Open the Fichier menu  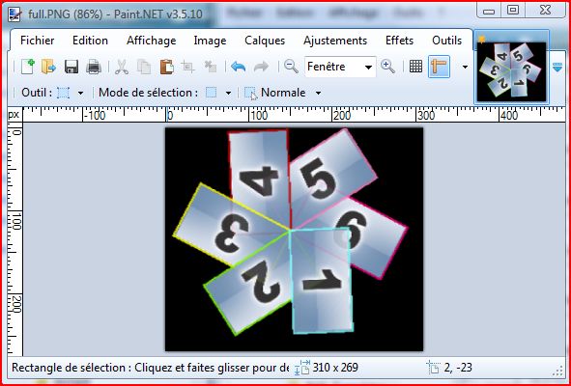point(37,41)
